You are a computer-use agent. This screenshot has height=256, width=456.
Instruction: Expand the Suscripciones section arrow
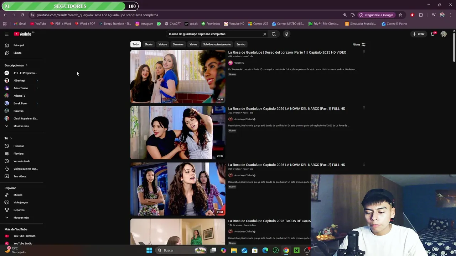click(x=26, y=65)
